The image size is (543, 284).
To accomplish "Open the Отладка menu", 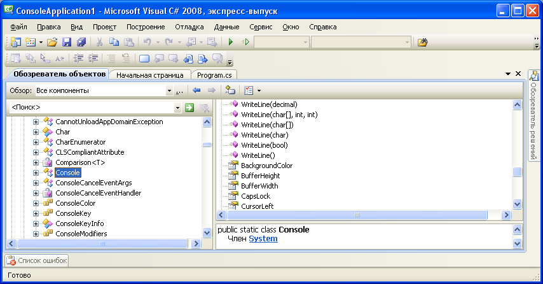I will pyautogui.click(x=189, y=27).
